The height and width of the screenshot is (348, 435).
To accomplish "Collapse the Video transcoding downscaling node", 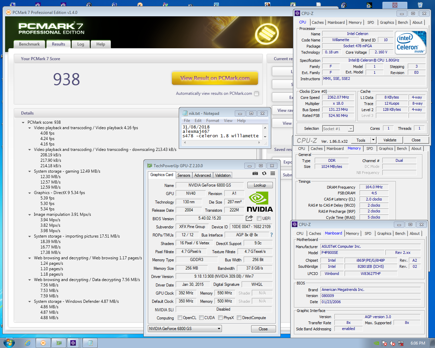I will [x=30, y=150].
